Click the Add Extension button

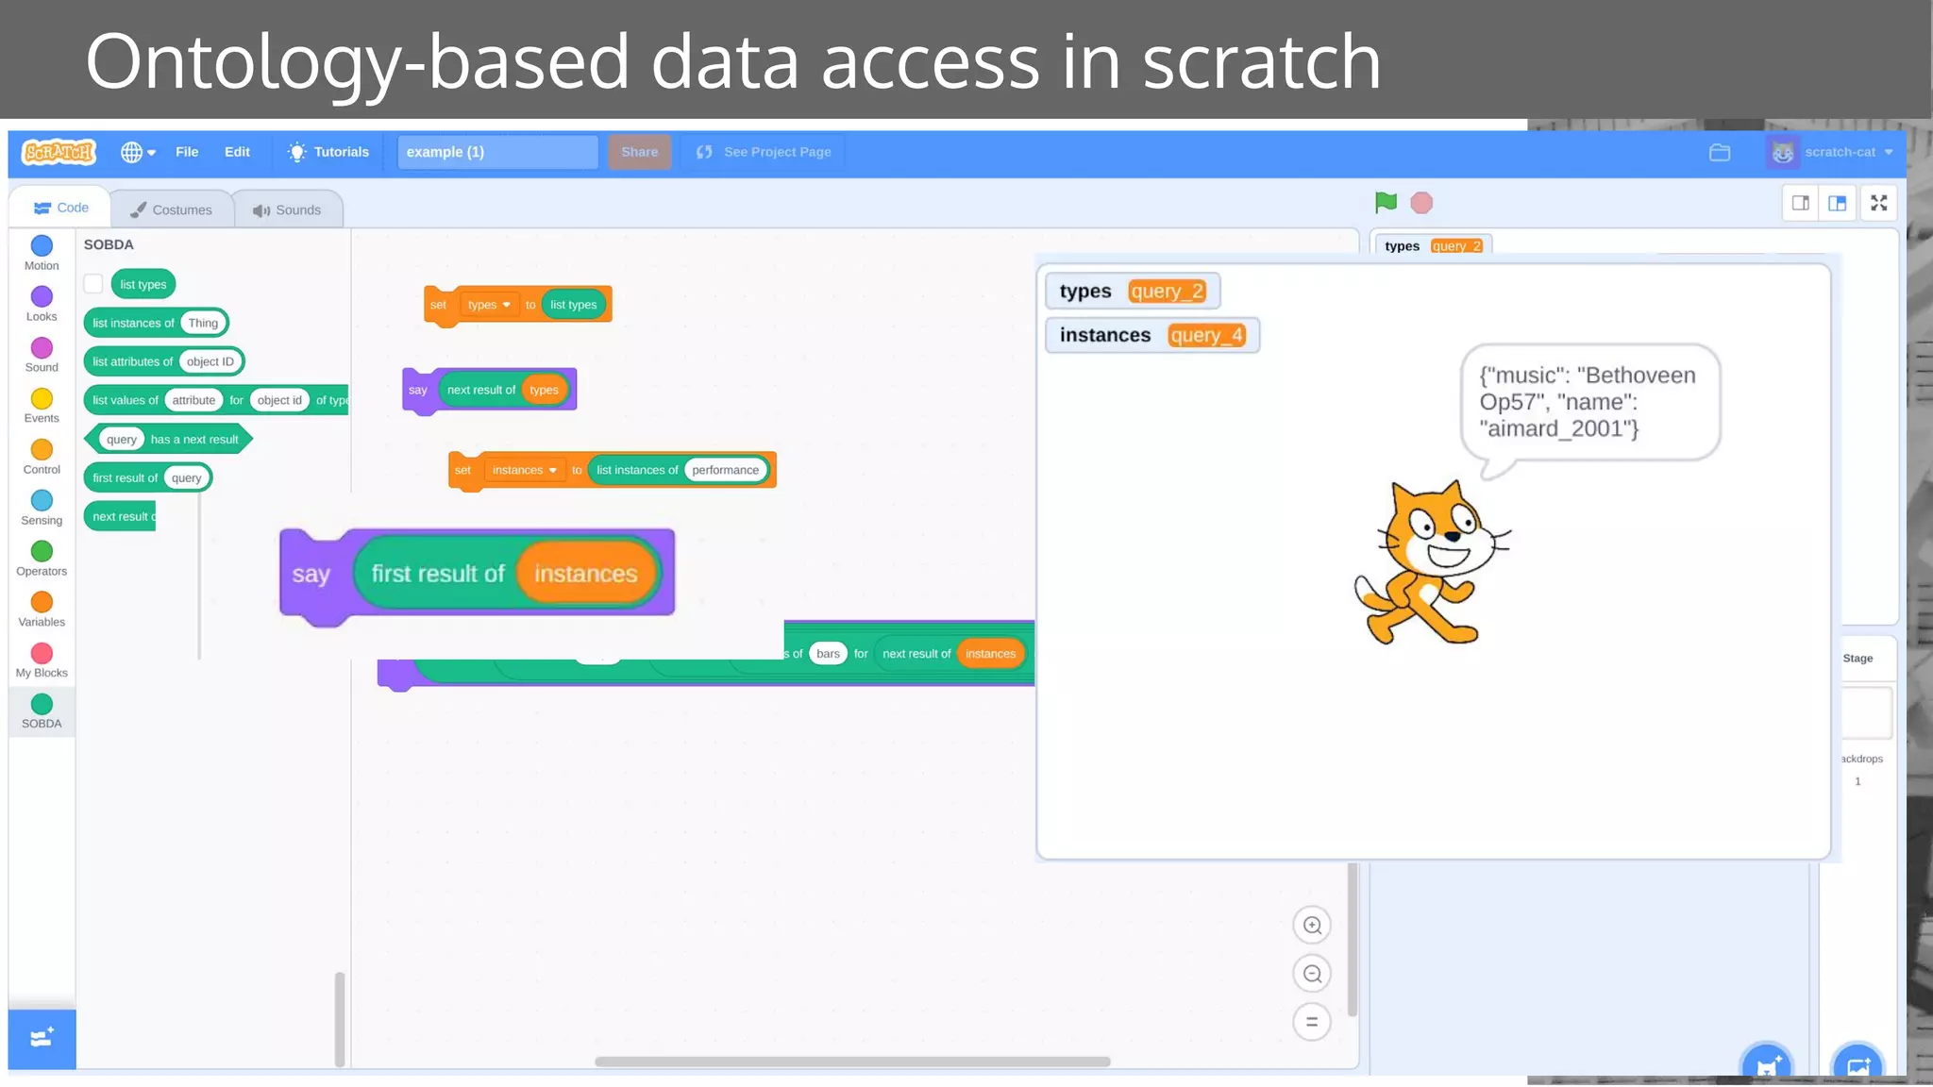click(42, 1039)
